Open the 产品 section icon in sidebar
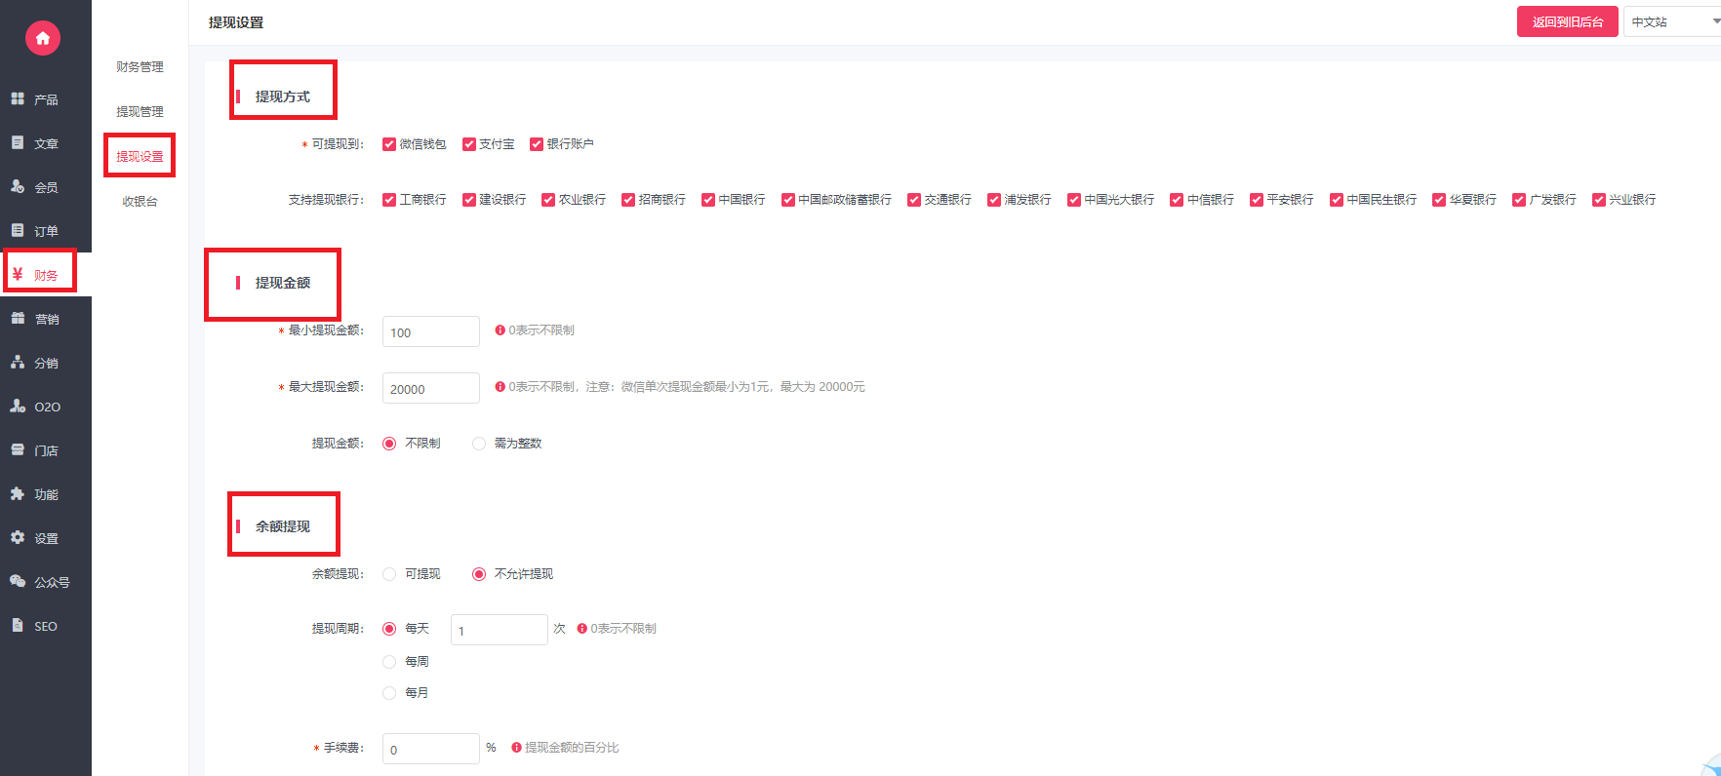 tap(18, 98)
